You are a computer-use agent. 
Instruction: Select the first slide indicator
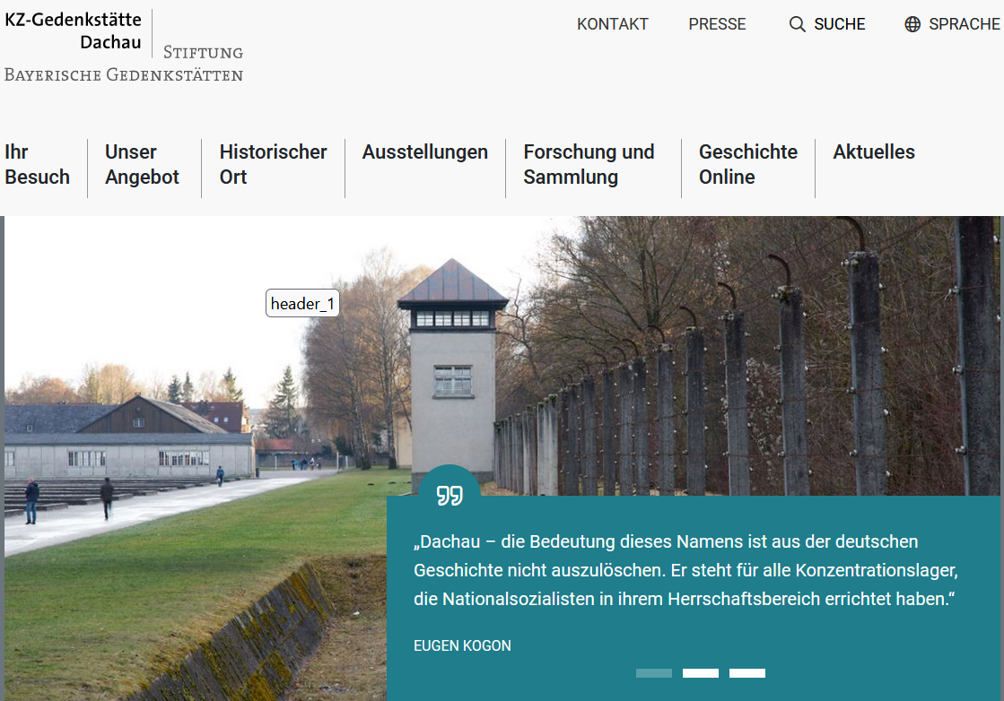(653, 673)
